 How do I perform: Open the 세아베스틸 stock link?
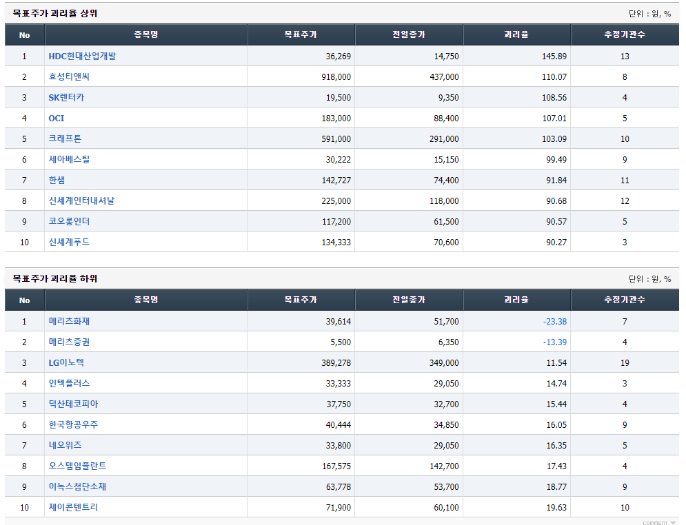coord(69,160)
